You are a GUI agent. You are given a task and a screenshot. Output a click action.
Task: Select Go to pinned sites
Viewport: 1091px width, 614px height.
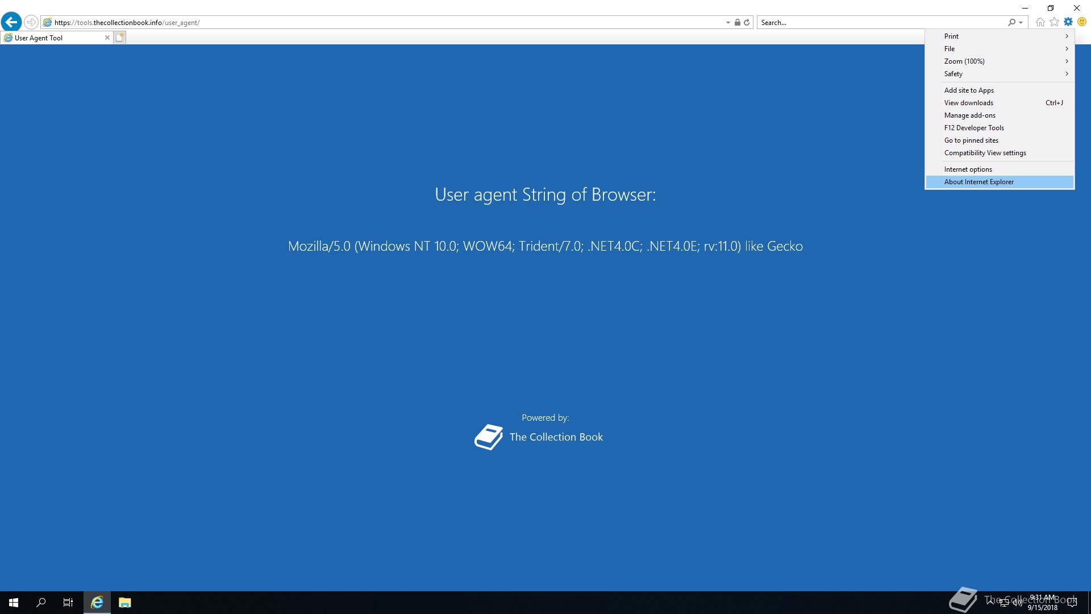point(1000,140)
